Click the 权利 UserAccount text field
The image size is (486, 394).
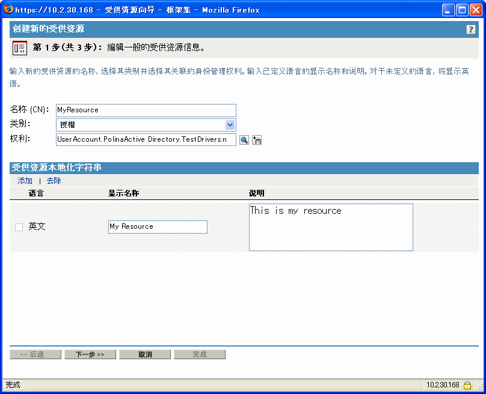(x=144, y=139)
